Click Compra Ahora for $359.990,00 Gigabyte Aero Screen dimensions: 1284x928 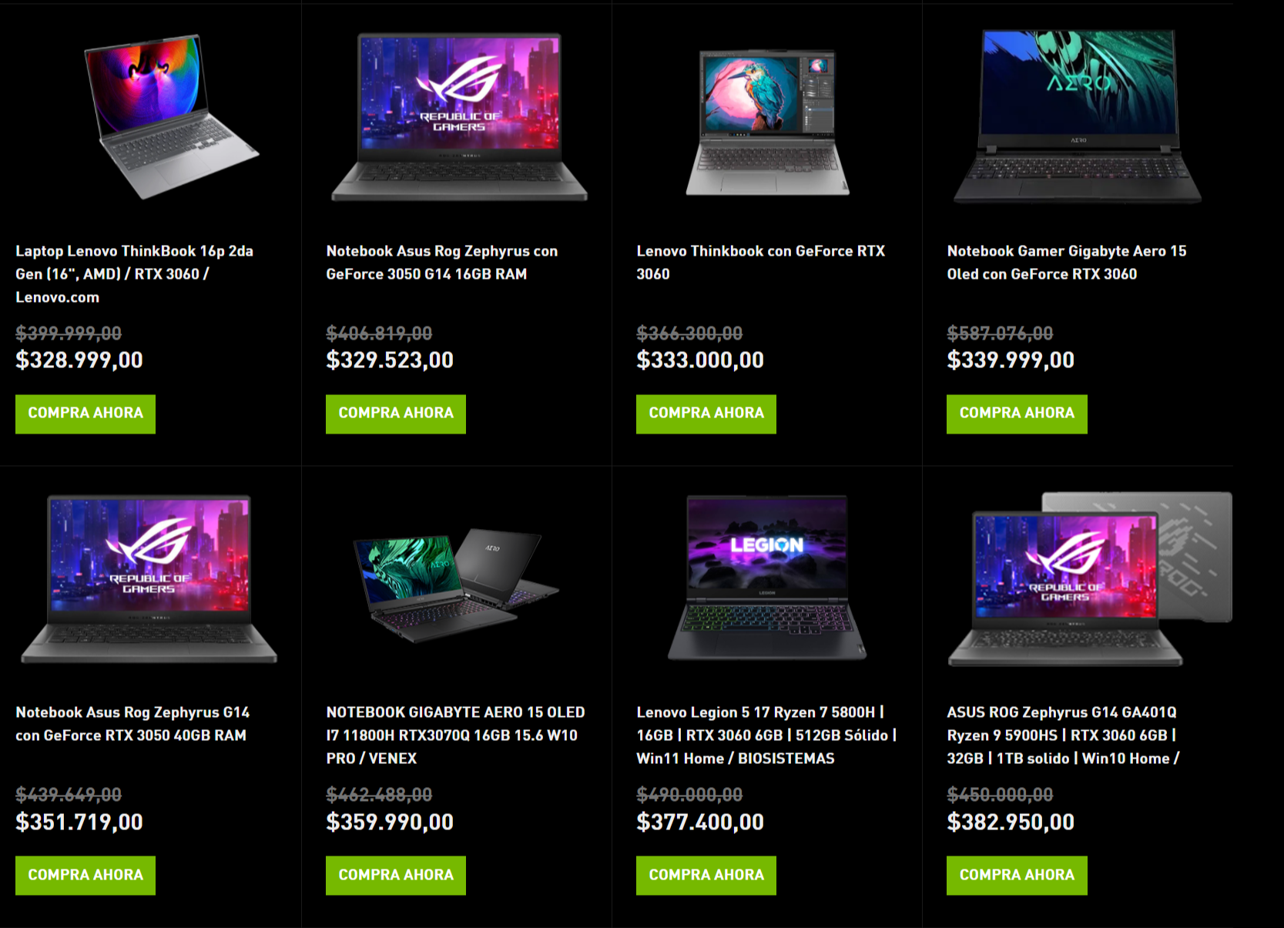click(x=396, y=875)
